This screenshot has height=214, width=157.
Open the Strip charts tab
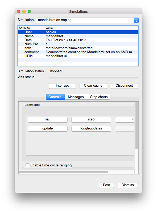99,97
